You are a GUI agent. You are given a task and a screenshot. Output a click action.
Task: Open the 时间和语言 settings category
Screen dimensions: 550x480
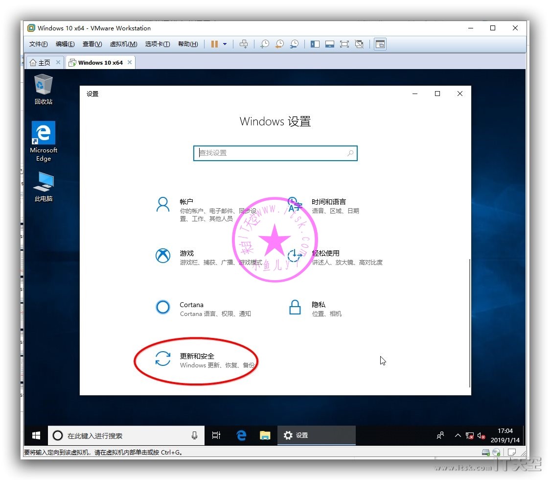point(323,206)
